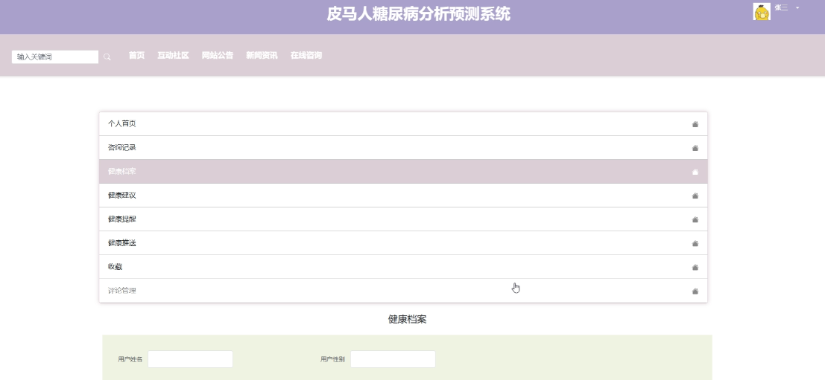Open the 收藏 menu entry
Screen dimensions: 825x380
coord(115,267)
